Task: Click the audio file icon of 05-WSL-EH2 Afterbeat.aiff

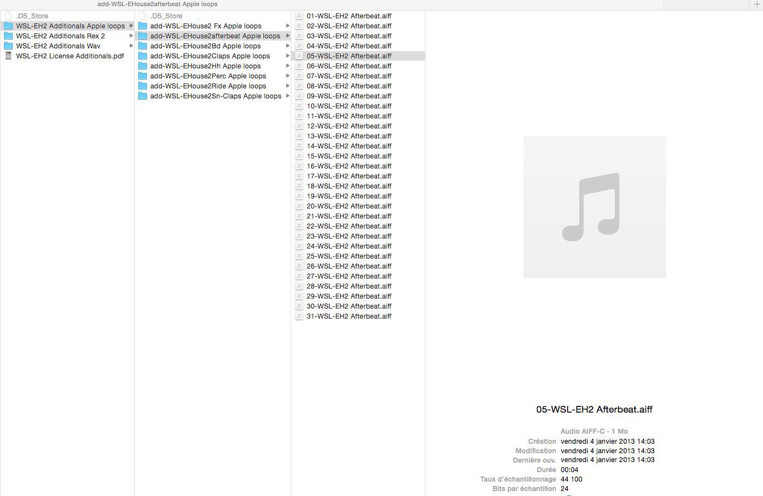Action: tap(299, 56)
